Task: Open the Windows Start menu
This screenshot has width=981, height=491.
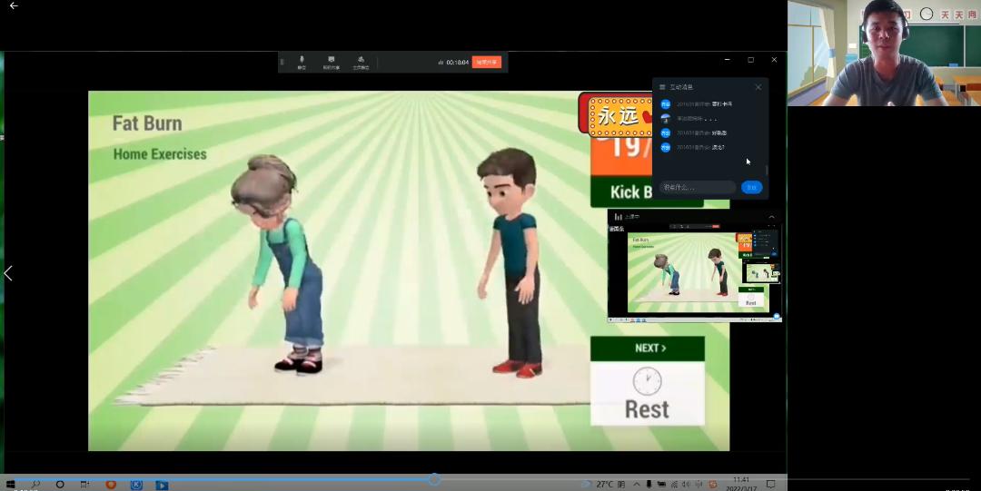Action: pos(11,485)
